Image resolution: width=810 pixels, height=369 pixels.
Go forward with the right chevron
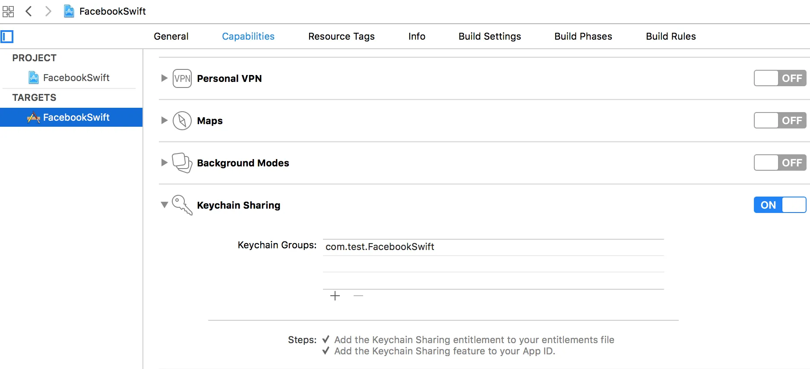pos(48,11)
